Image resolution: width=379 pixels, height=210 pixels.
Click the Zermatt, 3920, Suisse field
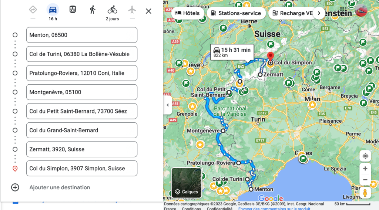coord(81,149)
